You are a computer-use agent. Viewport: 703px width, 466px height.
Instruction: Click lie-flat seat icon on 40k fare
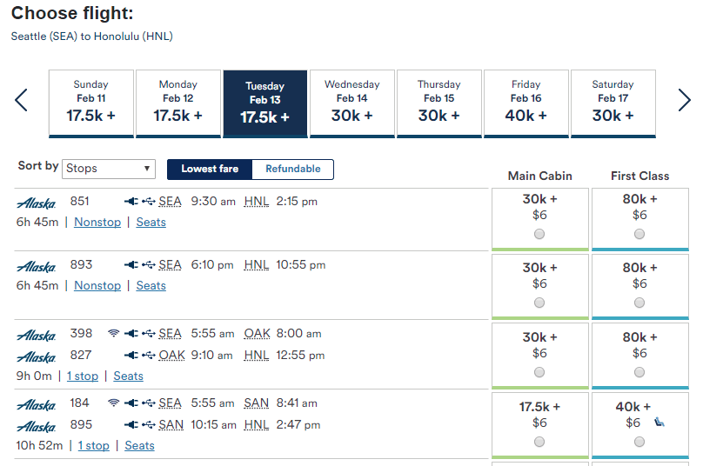659,423
